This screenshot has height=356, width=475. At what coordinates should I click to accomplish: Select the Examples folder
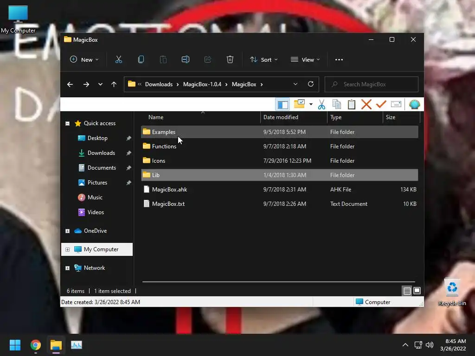click(x=280, y=132)
